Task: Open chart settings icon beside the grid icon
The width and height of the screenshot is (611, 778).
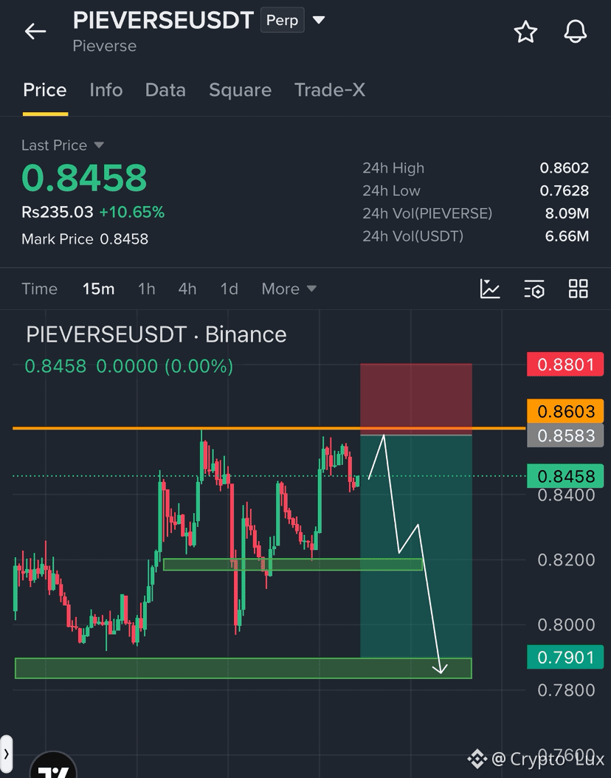Action: tap(534, 289)
